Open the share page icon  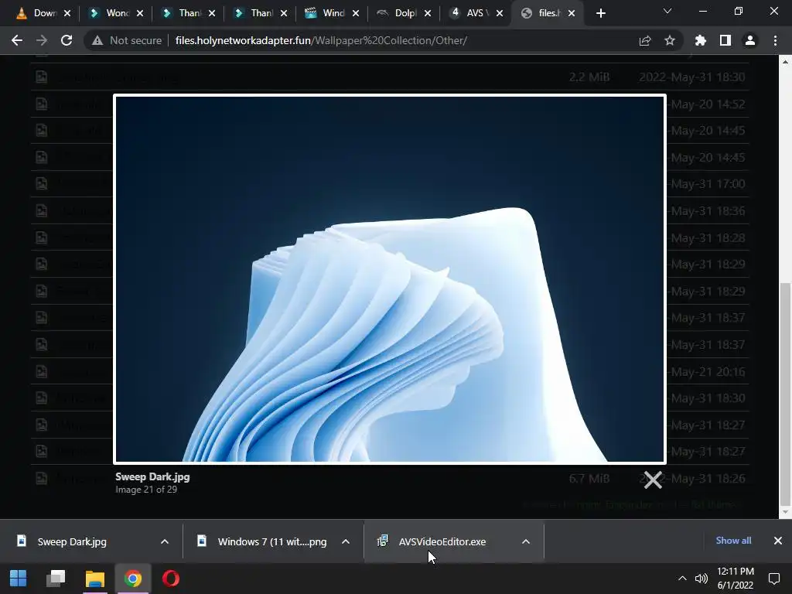coord(645,40)
